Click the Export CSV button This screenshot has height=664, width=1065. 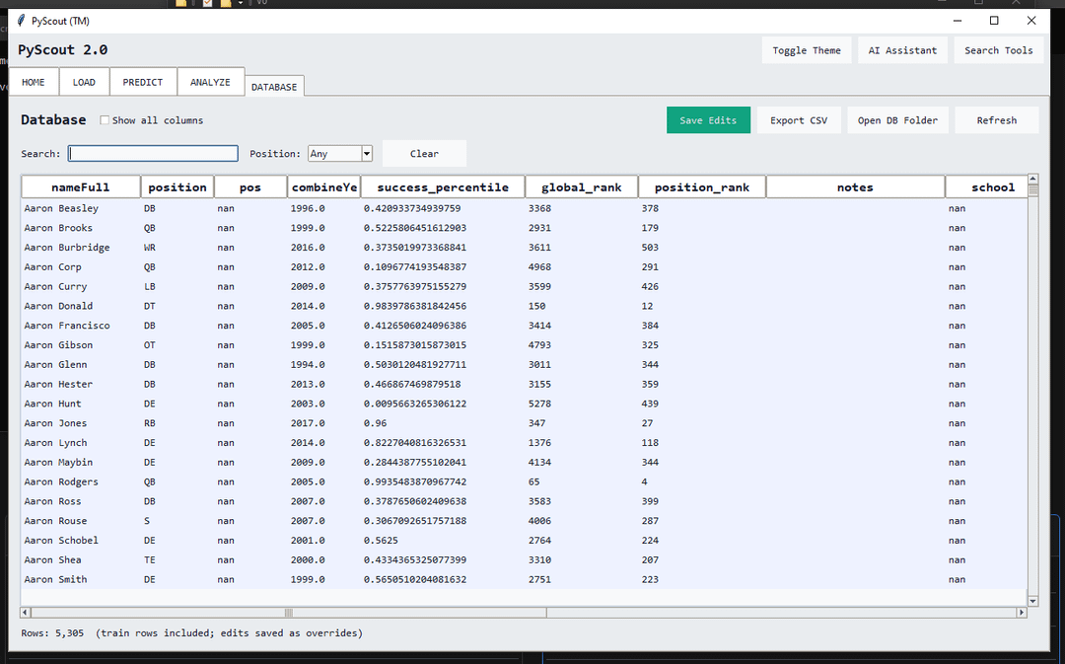click(x=799, y=120)
